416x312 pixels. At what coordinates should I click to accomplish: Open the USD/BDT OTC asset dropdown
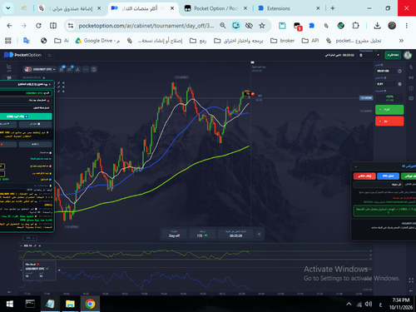point(40,69)
